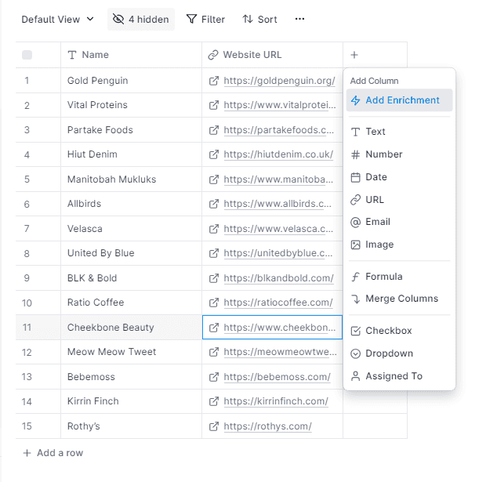The width and height of the screenshot is (497, 482).
Task: Click the text type icon beside Name header
Action: (72, 55)
